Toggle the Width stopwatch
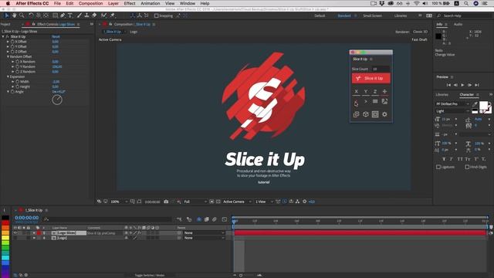This screenshot has width=494, height=278. click(x=18, y=82)
